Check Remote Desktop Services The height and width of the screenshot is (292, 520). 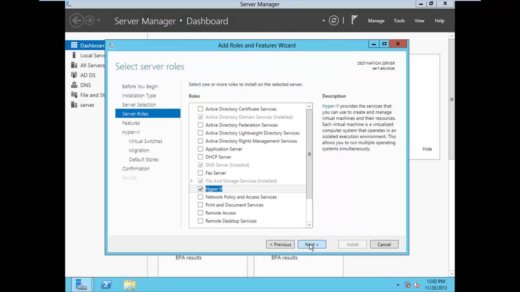click(x=200, y=221)
